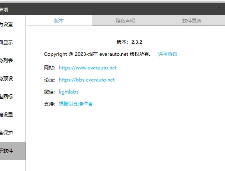Visit https://www.everauto.net website link
Viewport: 225px width, 171px height.
[x=88, y=68]
